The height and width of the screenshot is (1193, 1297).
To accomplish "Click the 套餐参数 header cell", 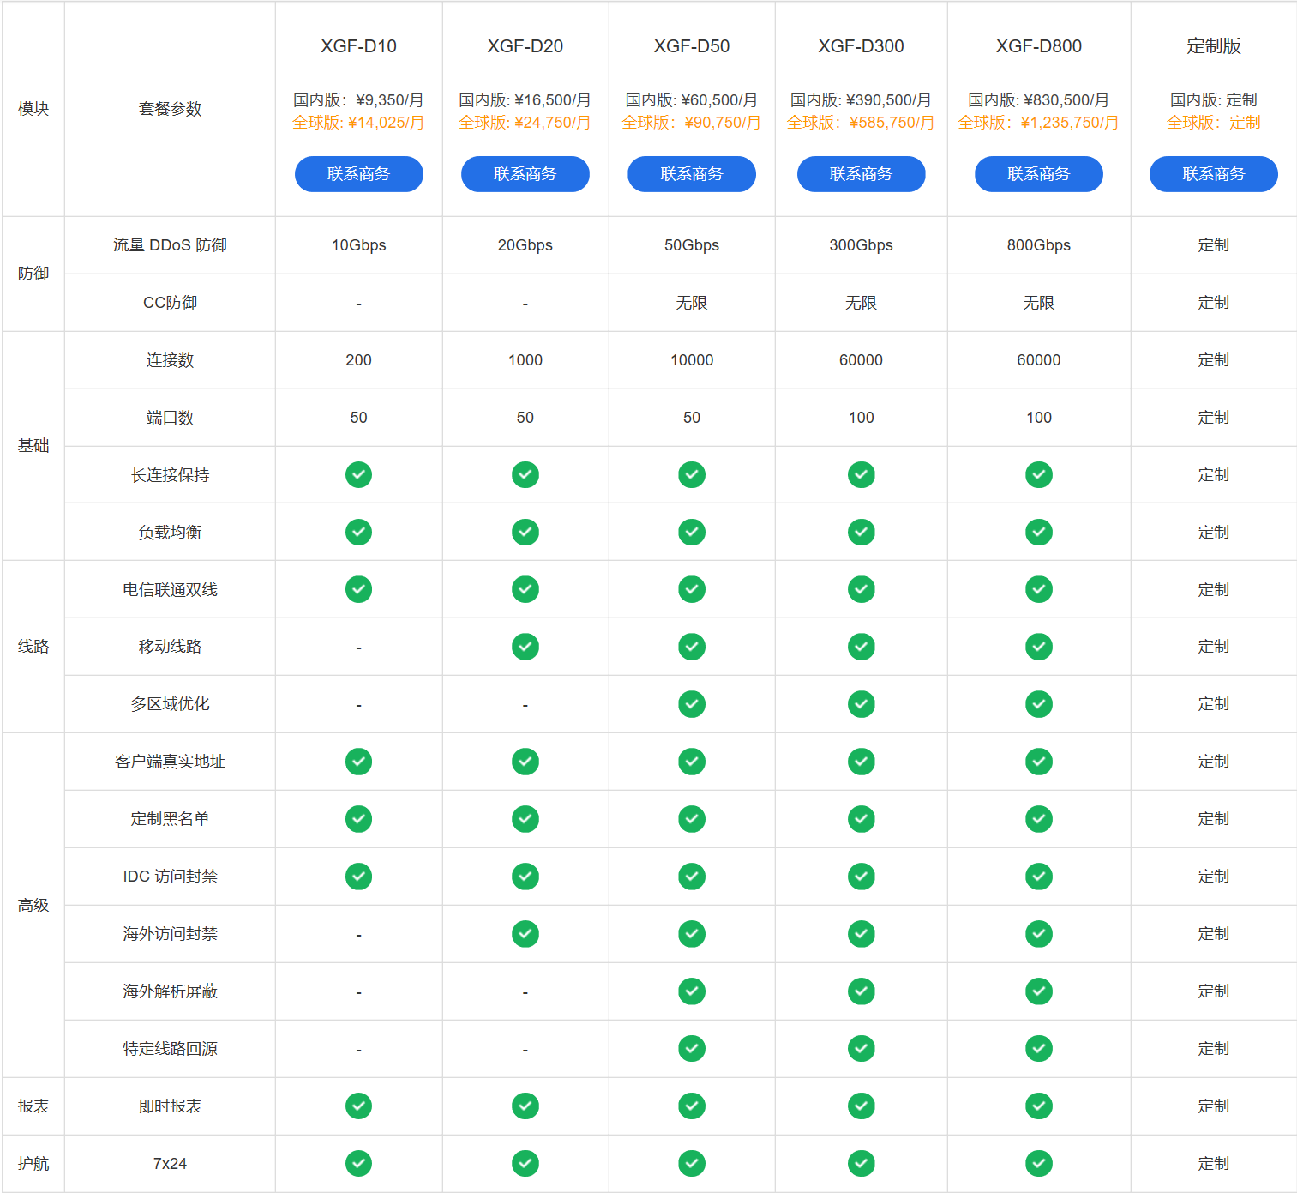I will tap(170, 109).
